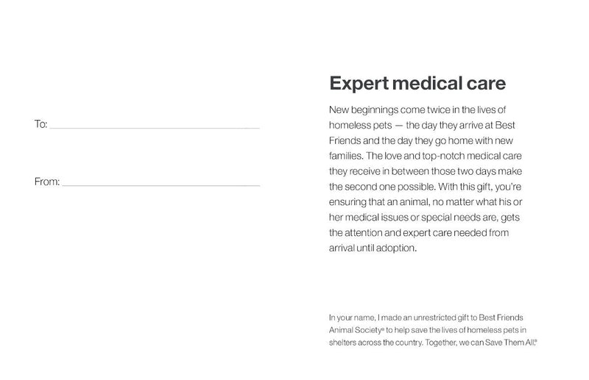This screenshot has width=589, height=380.
Task: Click the line starting "her medical issues"
Action: 426,217
